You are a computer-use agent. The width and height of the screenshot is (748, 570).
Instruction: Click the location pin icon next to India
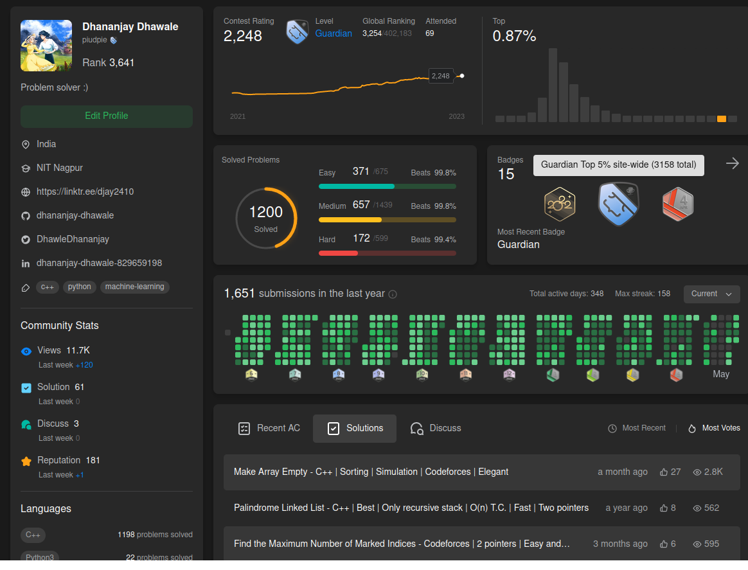[25, 144]
